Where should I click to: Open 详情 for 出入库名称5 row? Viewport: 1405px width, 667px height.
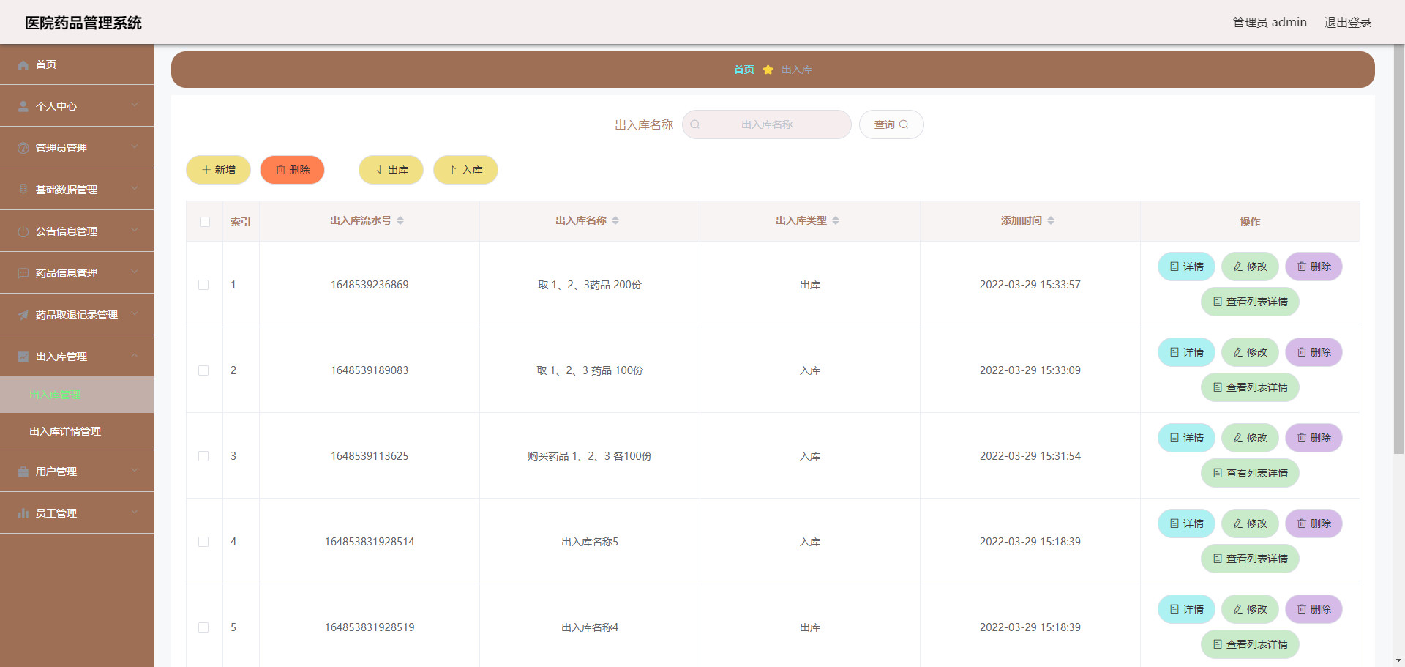click(x=1186, y=523)
